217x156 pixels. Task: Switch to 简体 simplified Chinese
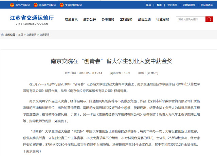[148, 5]
